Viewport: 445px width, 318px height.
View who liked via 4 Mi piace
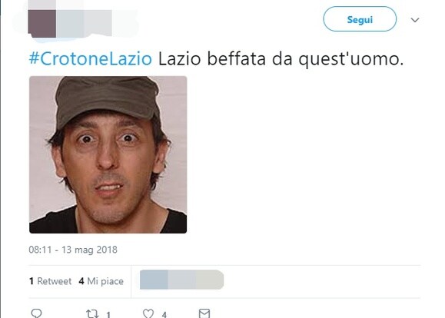coord(101,281)
